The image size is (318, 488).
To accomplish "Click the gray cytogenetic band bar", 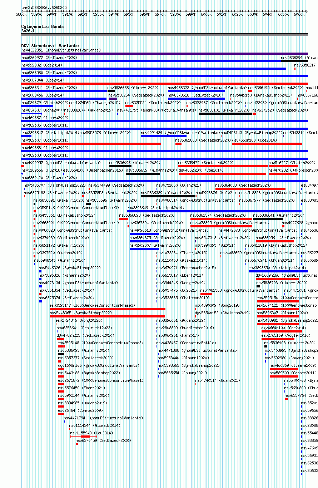I will pos(164,35).
